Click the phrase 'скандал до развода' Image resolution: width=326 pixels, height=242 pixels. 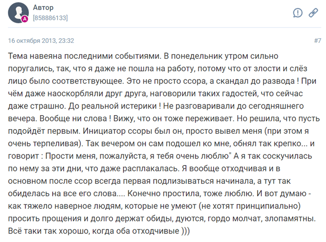tap(255, 81)
